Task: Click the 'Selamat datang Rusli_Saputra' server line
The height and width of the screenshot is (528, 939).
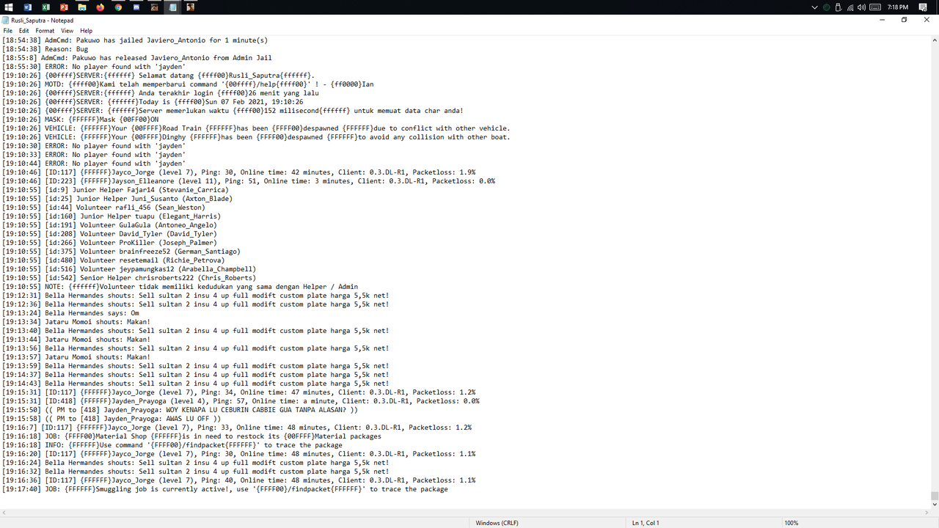Action: (158, 76)
